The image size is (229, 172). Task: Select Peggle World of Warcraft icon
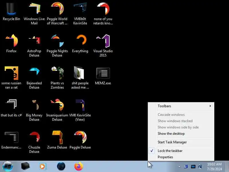point(57,13)
